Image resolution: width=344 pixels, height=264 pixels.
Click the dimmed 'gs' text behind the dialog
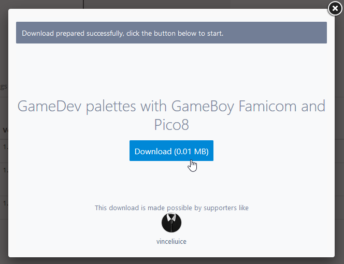[4, 86]
